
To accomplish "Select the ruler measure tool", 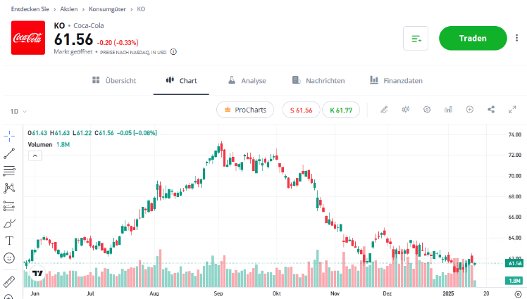I will (x=9, y=281).
